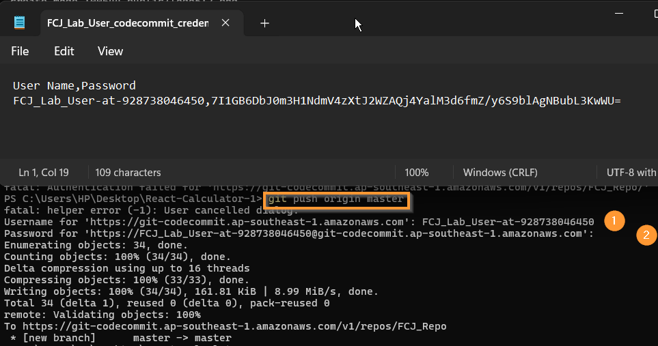Click the 'To https://git-codecommit' FCJ_Repo URL line

[225, 326]
